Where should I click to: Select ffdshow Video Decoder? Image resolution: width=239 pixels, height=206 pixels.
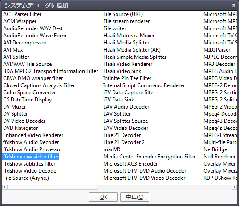(31, 171)
